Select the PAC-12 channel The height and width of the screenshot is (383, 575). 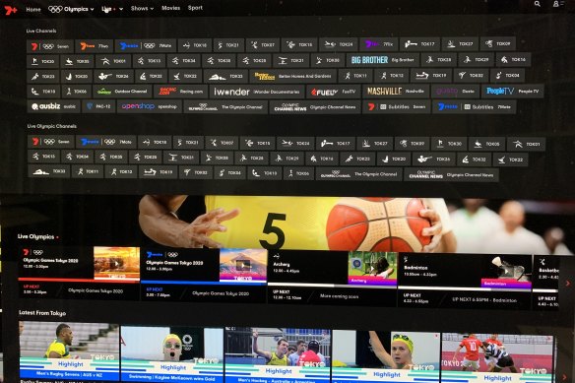pyautogui.click(x=98, y=106)
